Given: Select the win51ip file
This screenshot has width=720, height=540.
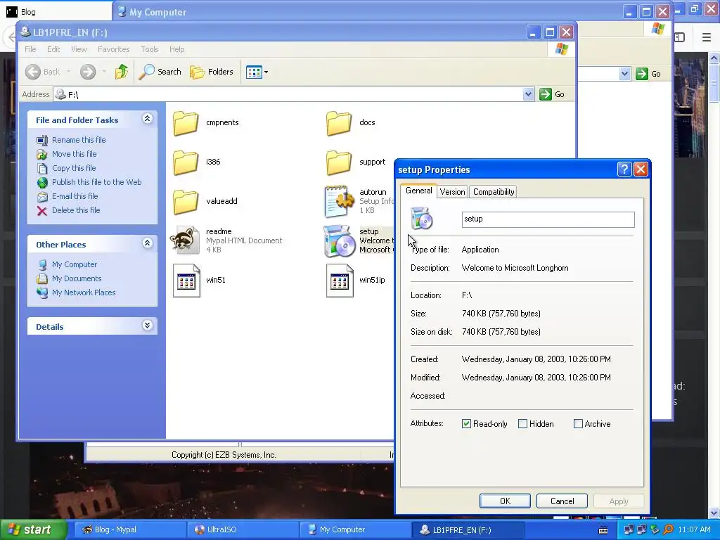Looking at the screenshot, I should pyautogui.click(x=340, y=280).
